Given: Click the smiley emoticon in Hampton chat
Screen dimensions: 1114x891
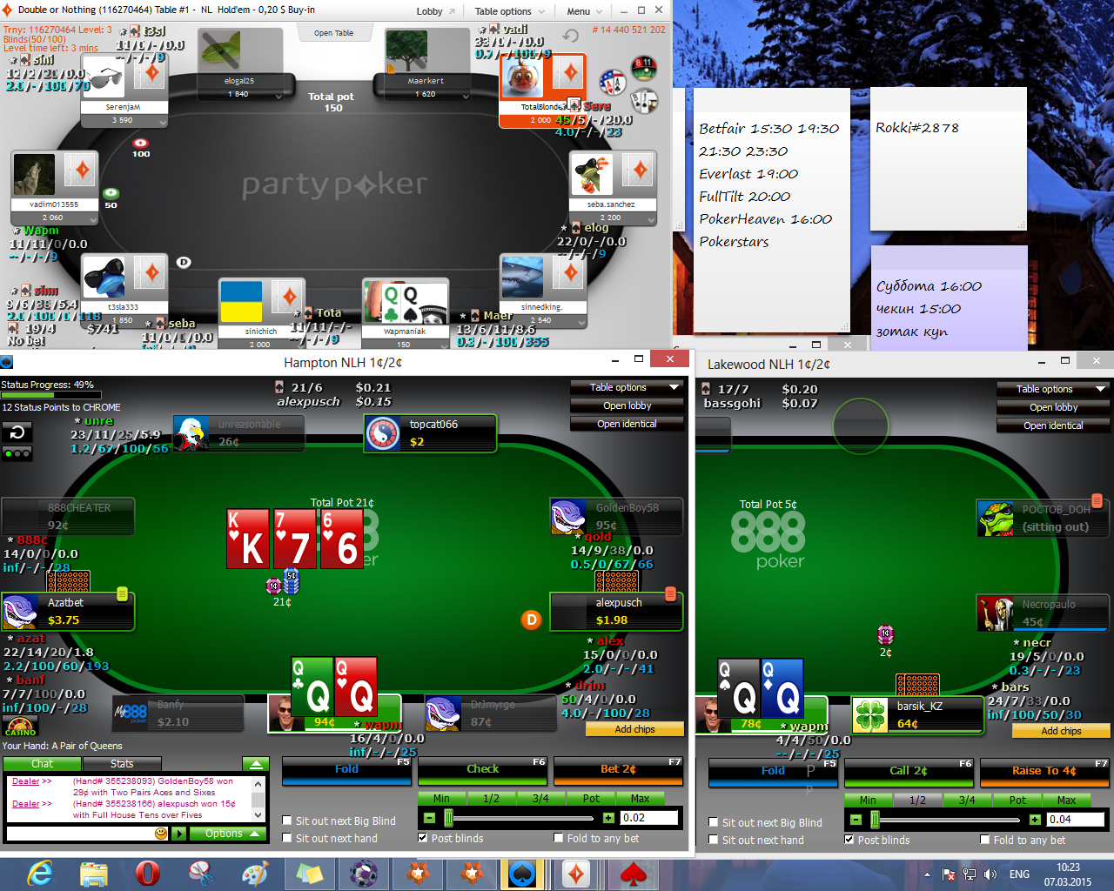Looking at the screenshot, I should pos(161,834).
